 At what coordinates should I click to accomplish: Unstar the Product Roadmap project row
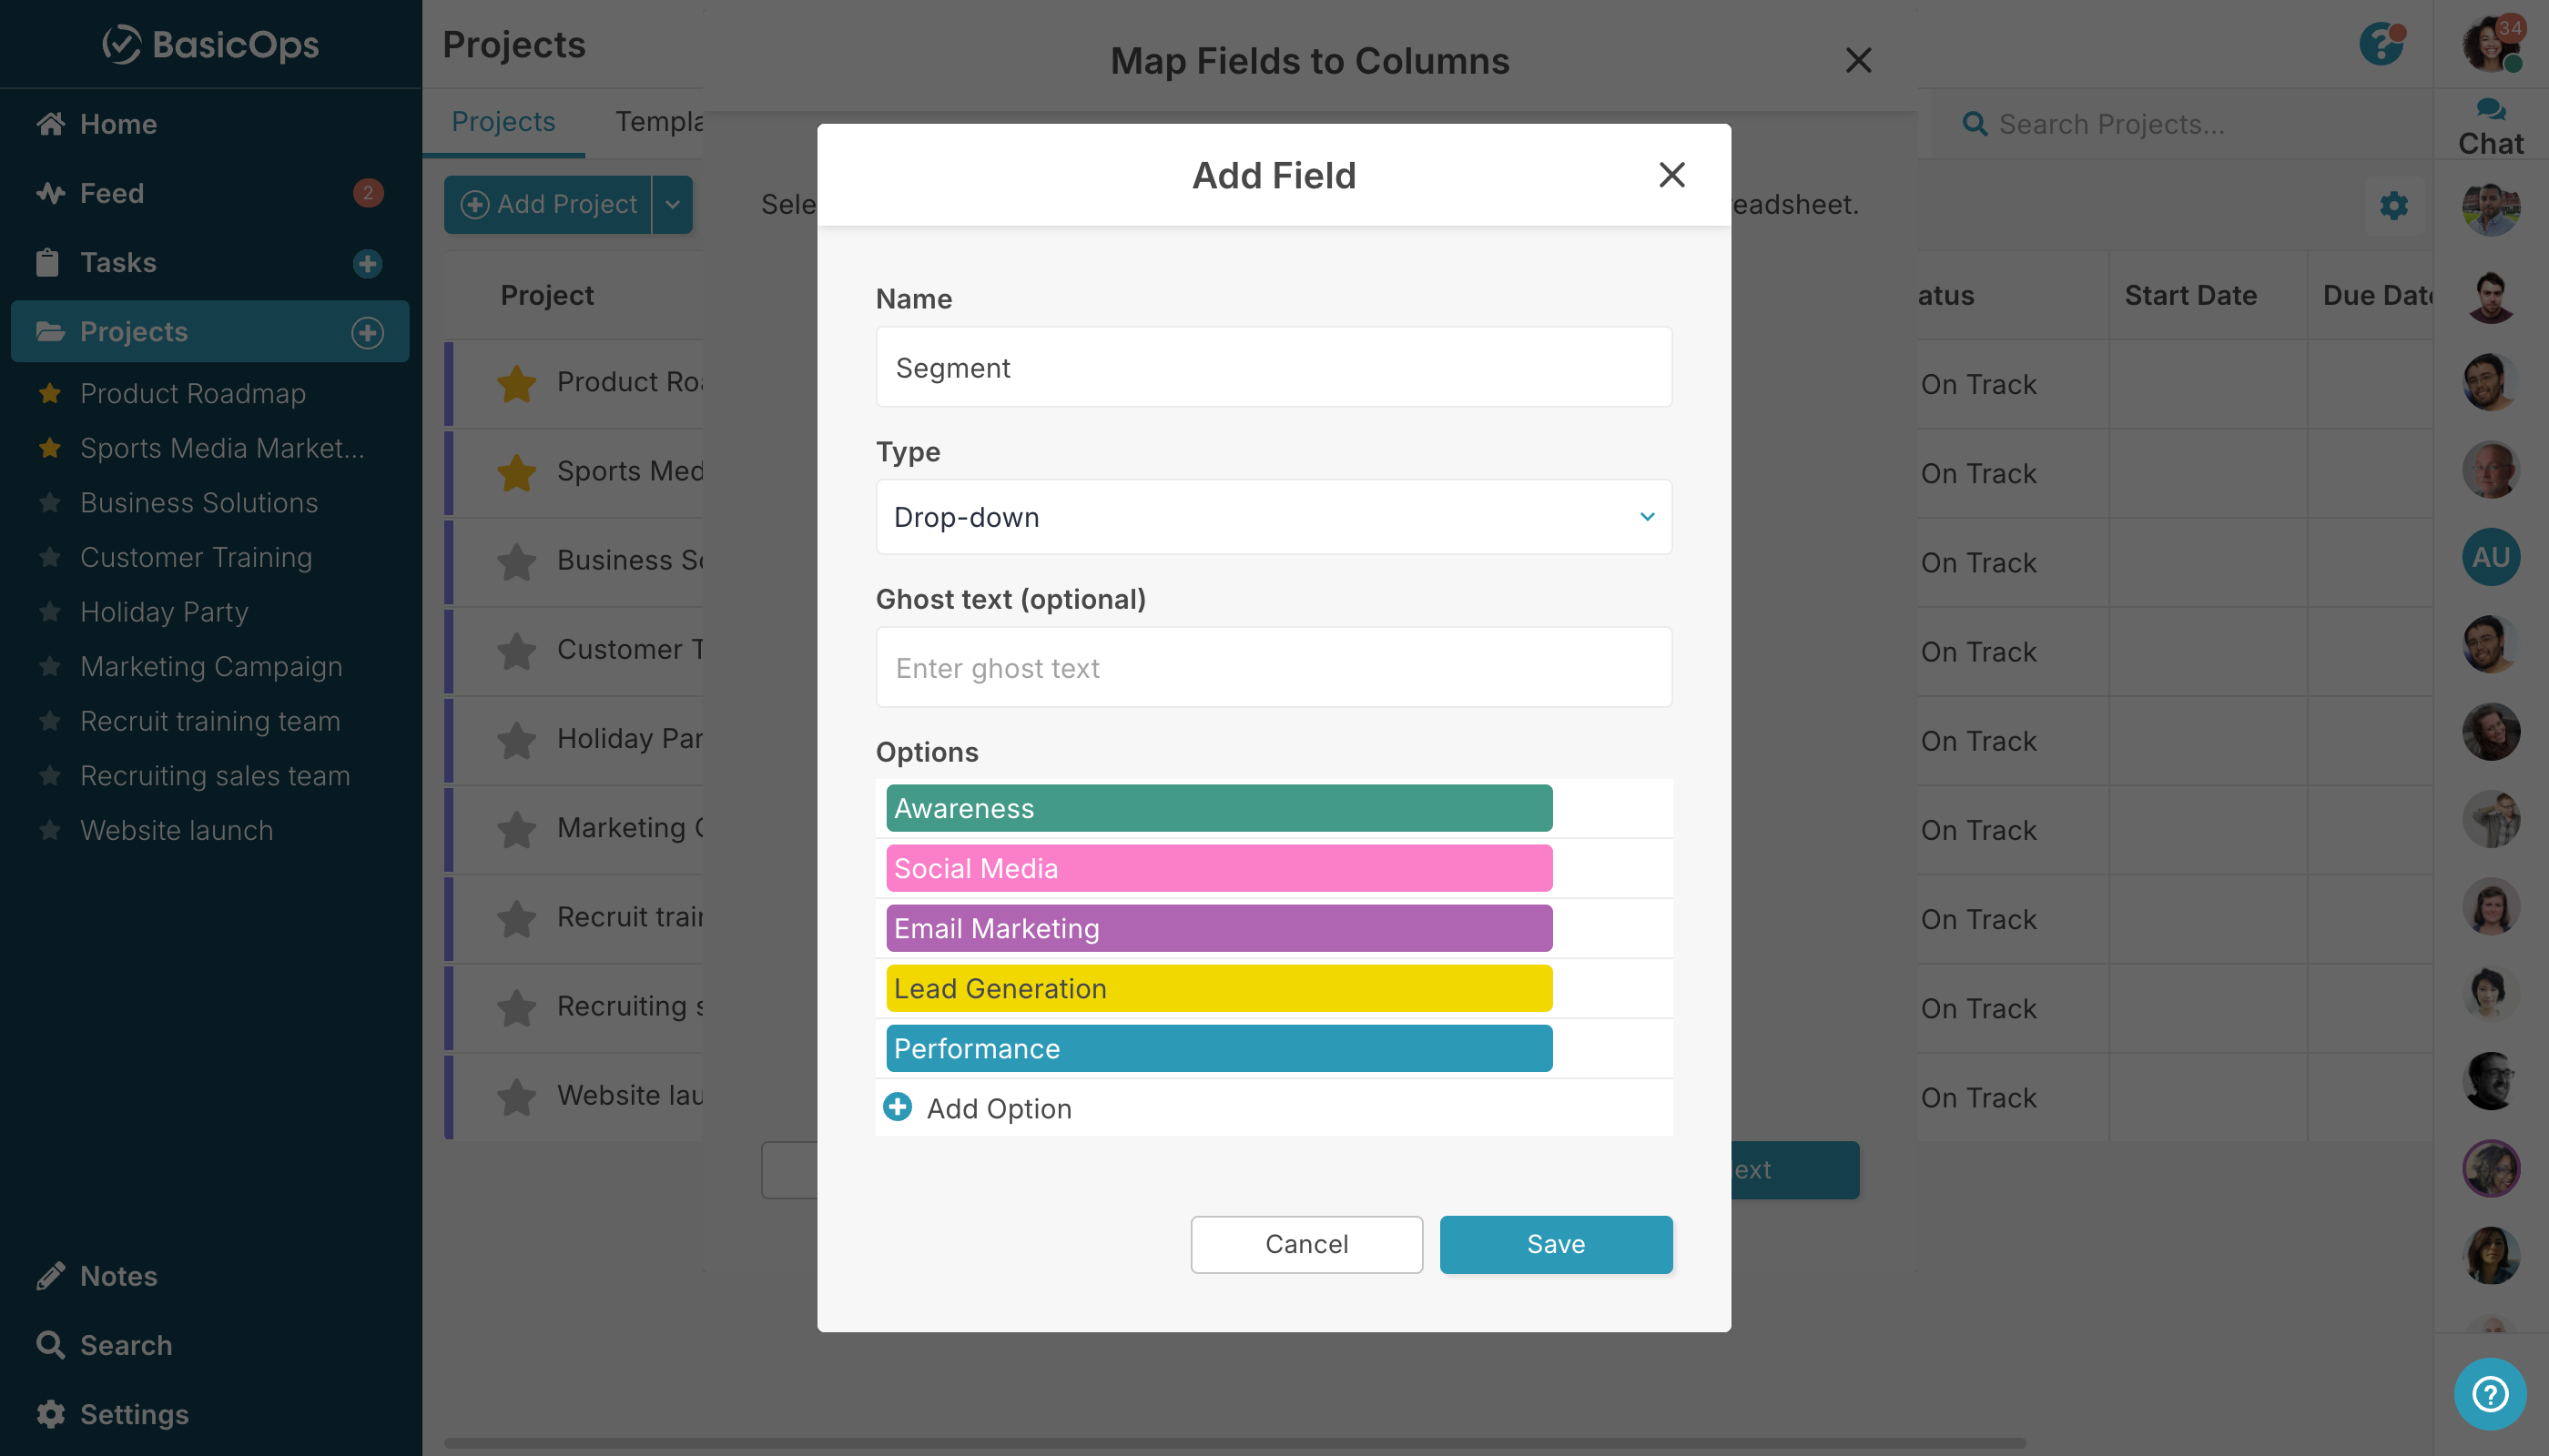tap(516, 383)
